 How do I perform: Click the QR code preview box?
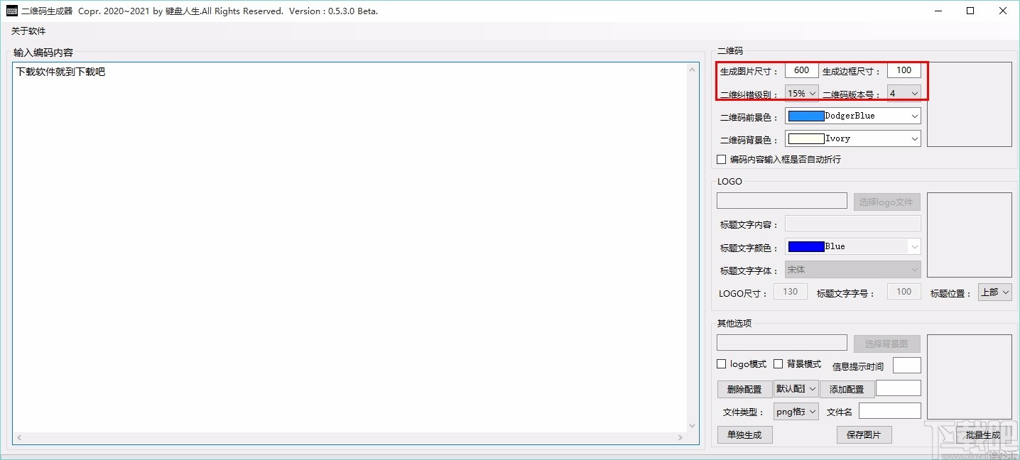[969, 104]
